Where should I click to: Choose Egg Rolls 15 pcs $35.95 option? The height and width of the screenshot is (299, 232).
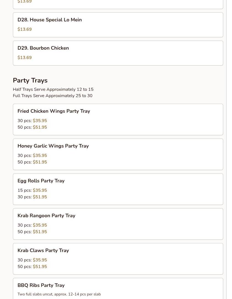click(x=32, y=190)
